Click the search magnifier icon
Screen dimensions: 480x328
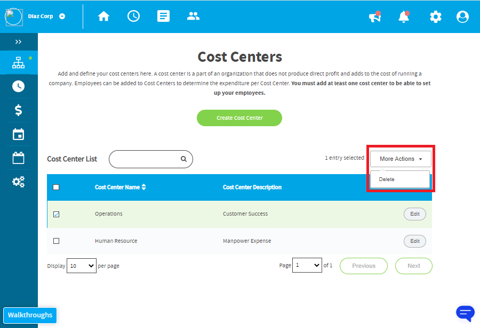click(x=183, y=159)
